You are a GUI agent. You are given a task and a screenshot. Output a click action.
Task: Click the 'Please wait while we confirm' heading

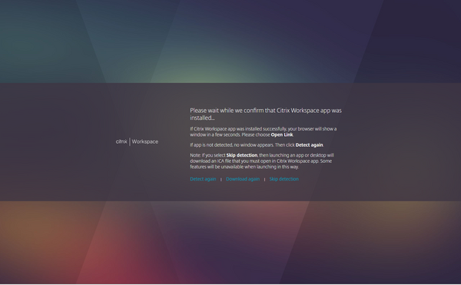pyautogui.click(x=266, y=114)
